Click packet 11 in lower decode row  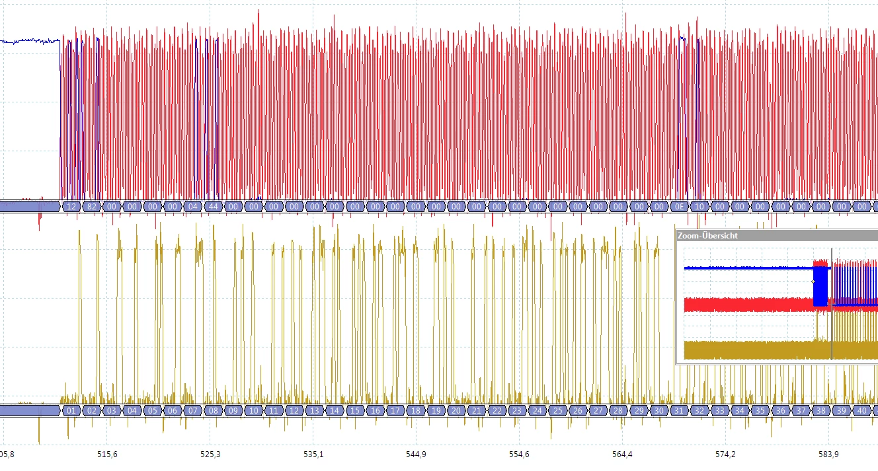point(274,410)
